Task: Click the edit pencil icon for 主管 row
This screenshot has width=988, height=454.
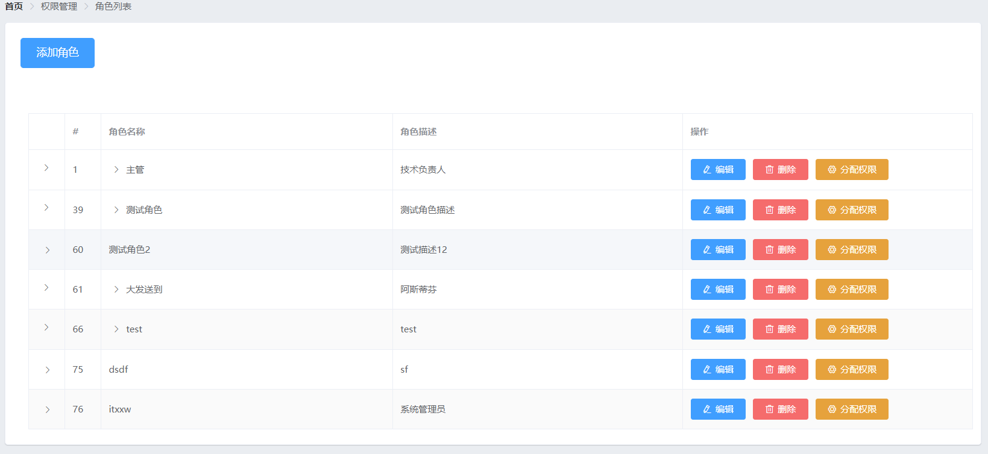Action: point(707,170)
